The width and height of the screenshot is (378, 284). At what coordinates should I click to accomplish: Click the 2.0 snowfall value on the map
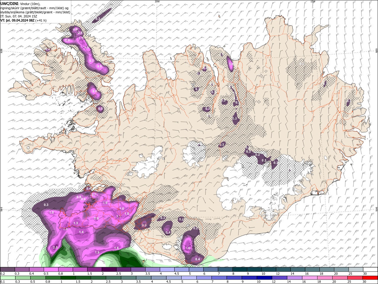point(55,247)
